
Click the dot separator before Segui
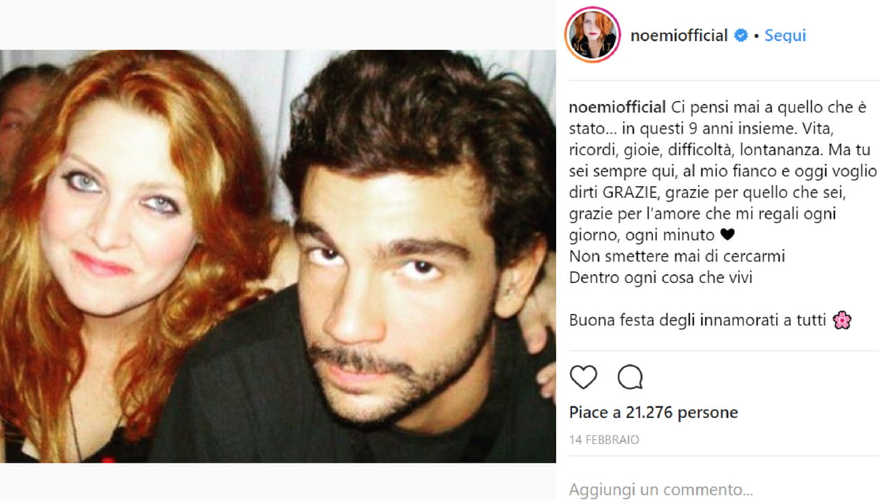pyautogui.click(x=756, y=35)
